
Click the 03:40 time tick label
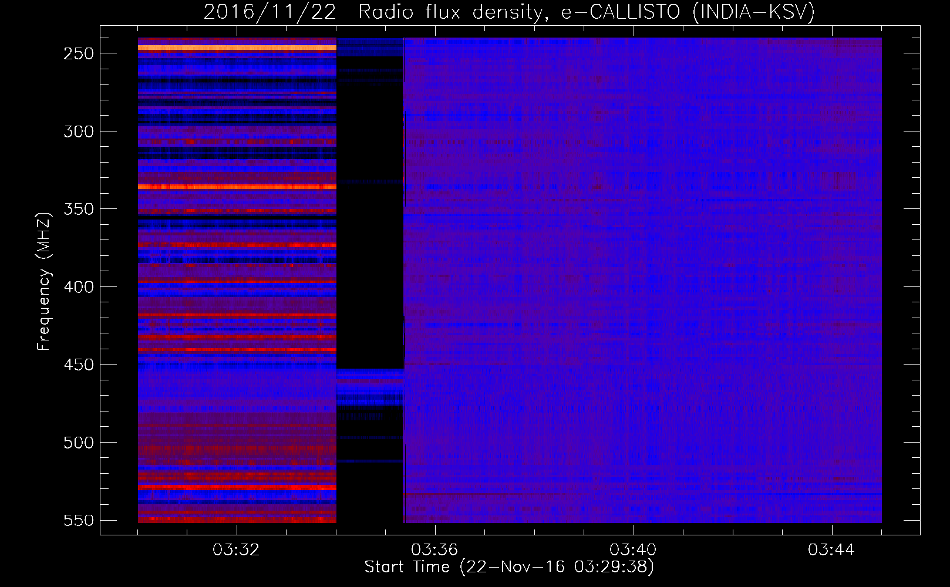pos(633,550)
